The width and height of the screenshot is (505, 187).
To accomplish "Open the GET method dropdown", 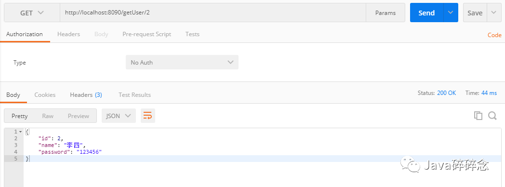I will point(32,13).
